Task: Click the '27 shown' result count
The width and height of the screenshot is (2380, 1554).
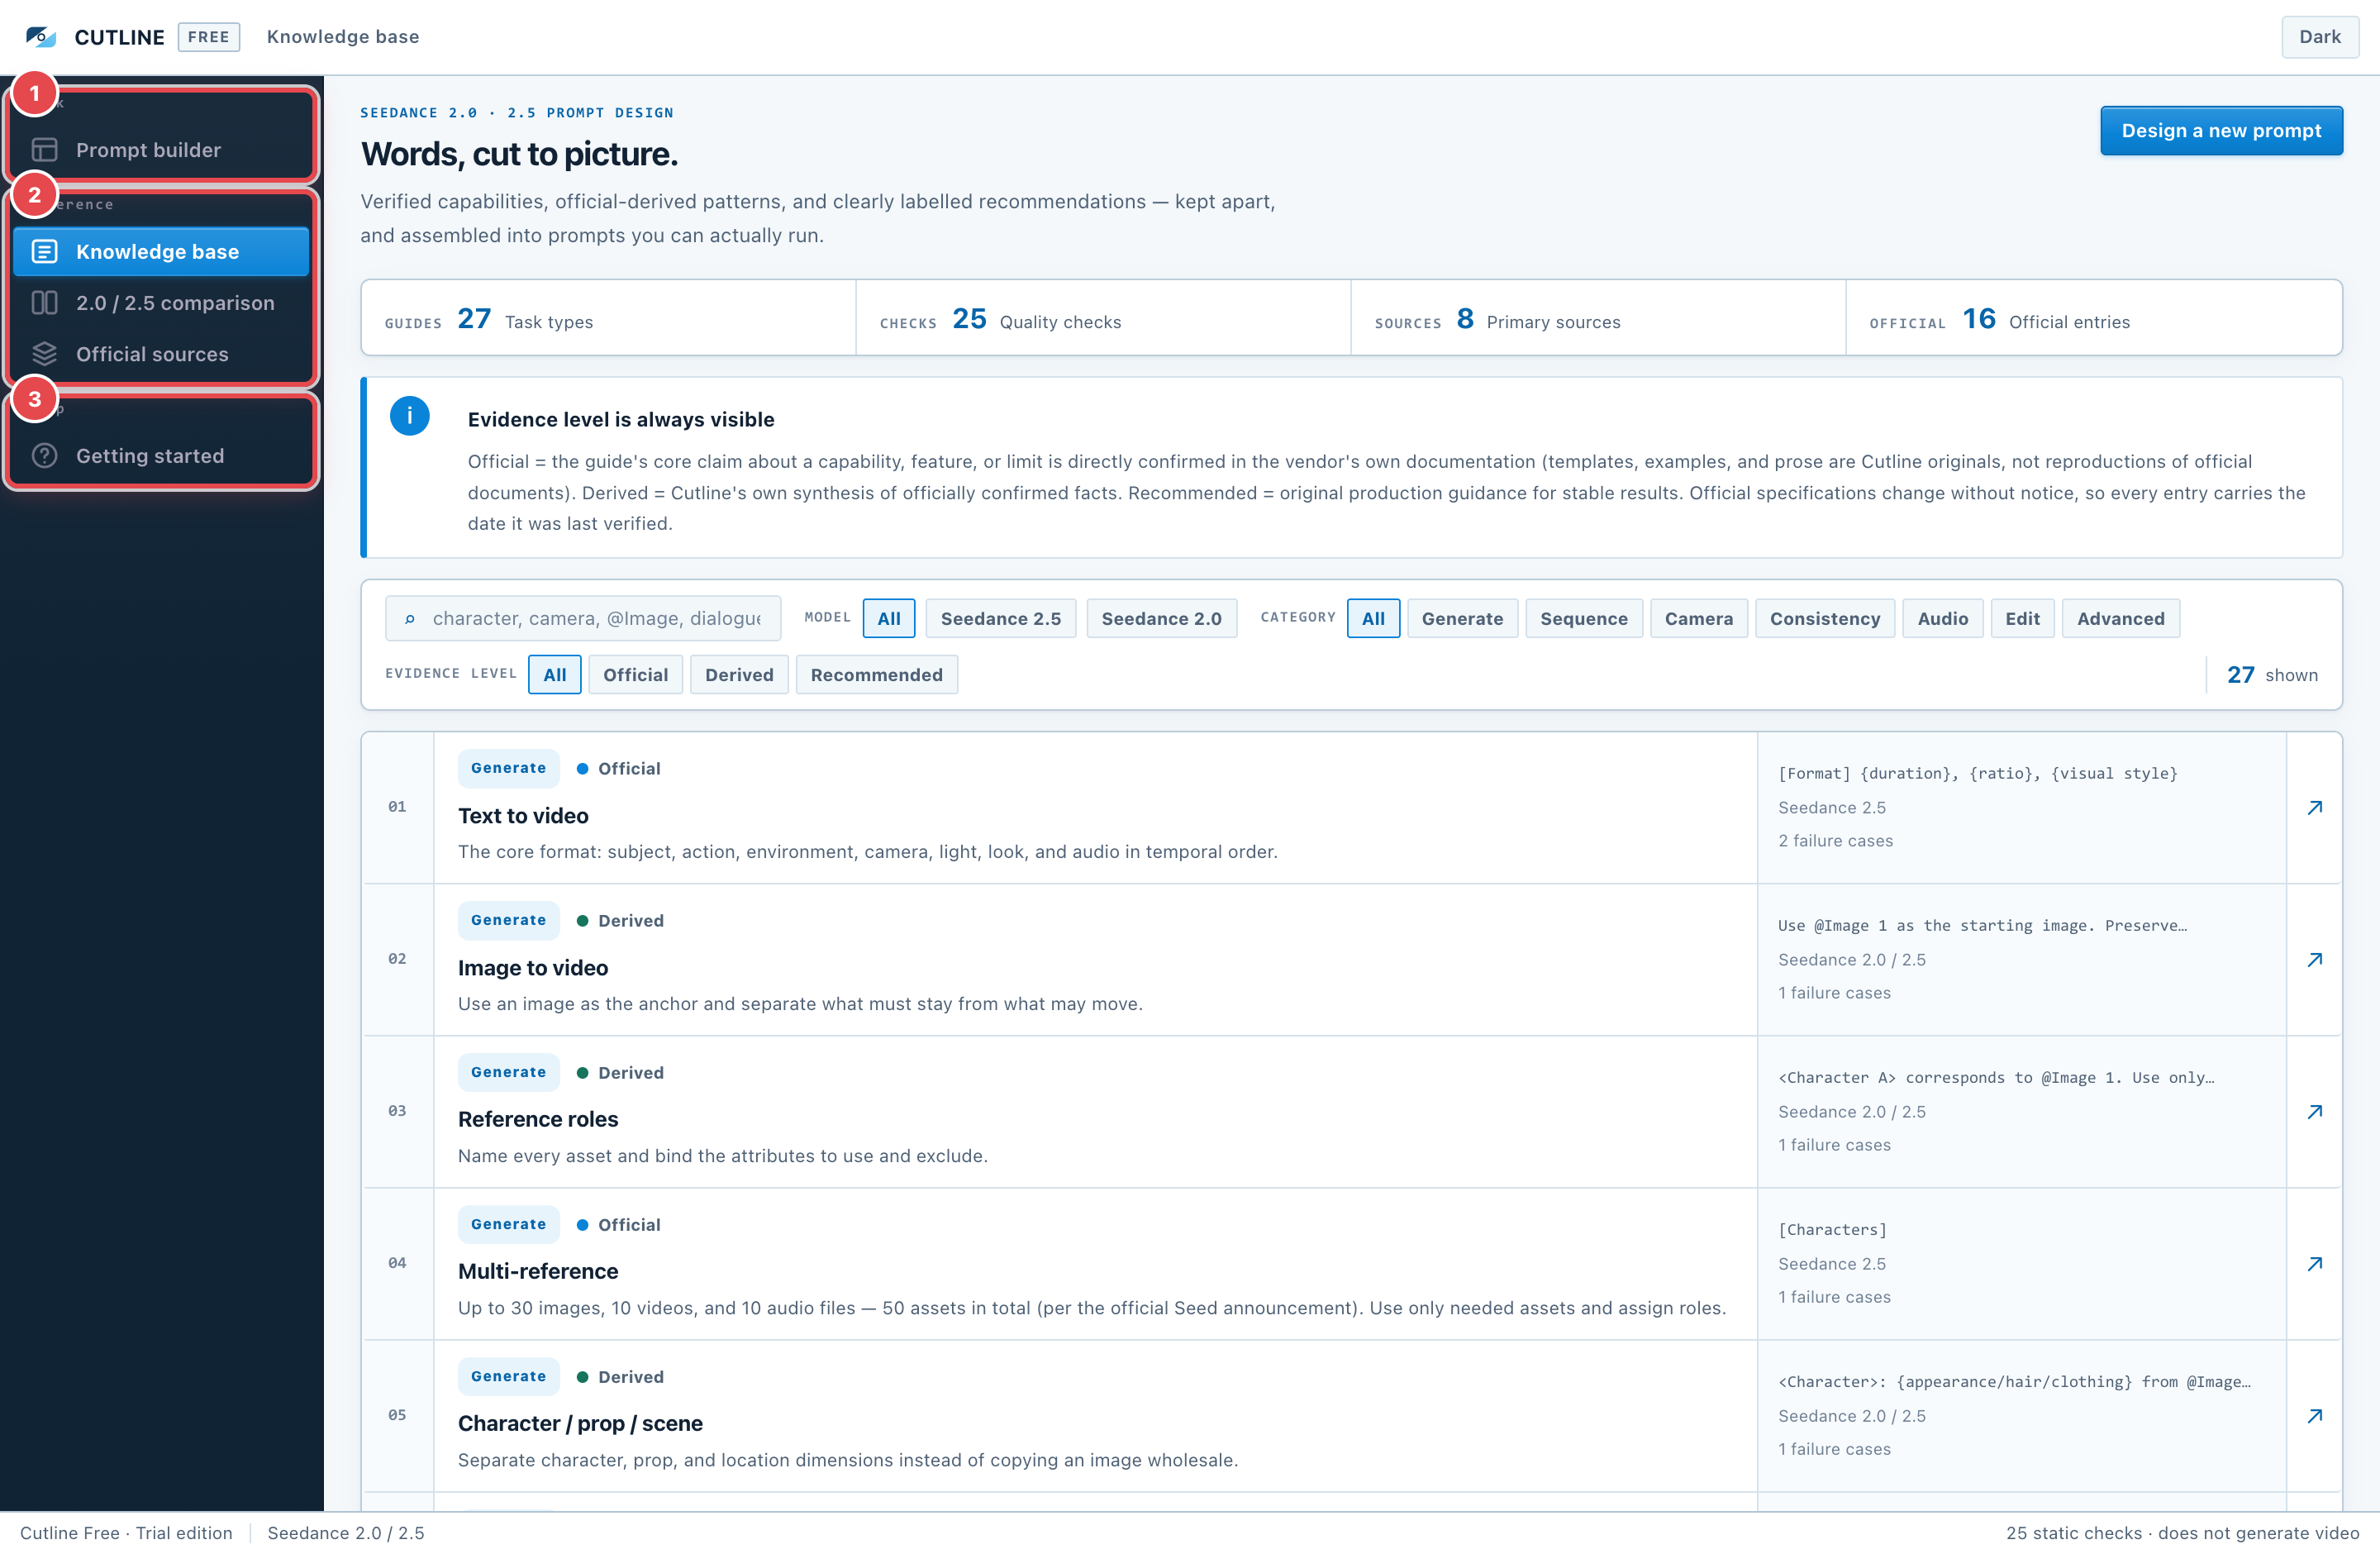Action: click(x=2272, y=675)
